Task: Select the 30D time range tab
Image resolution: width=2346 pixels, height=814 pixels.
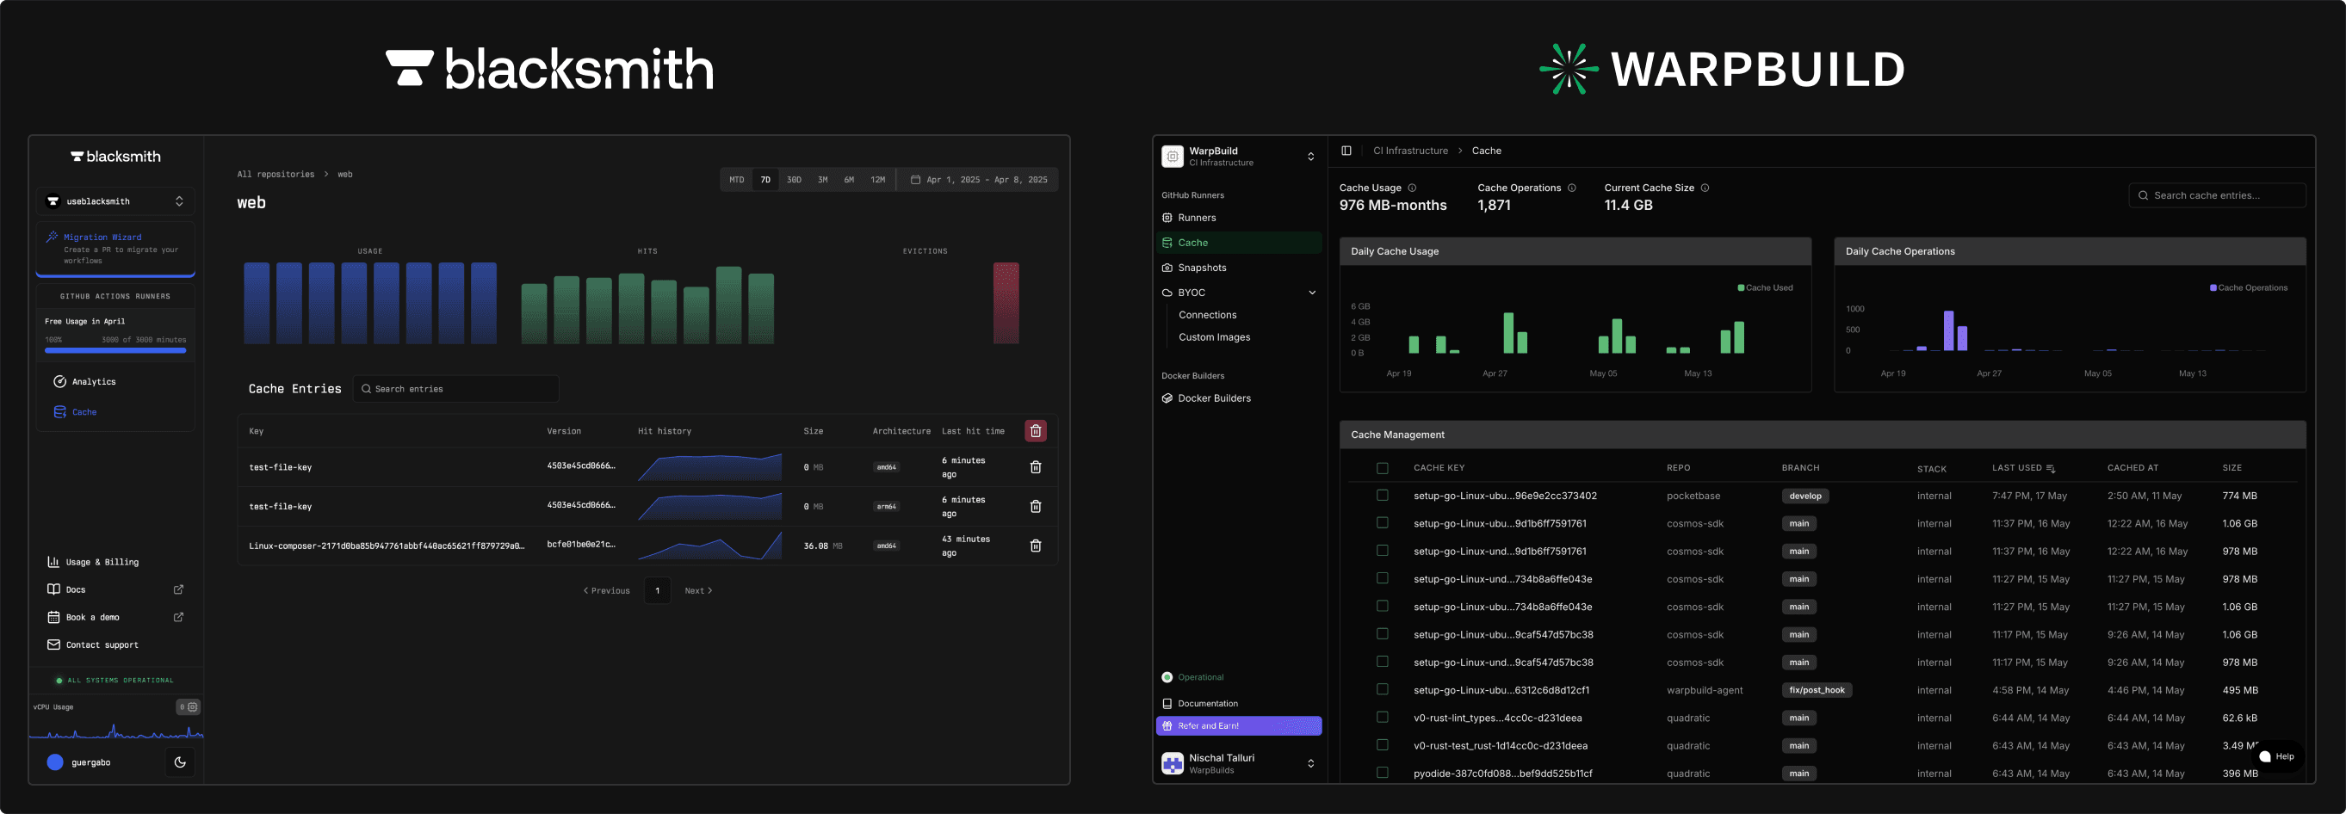Action: 793,181
